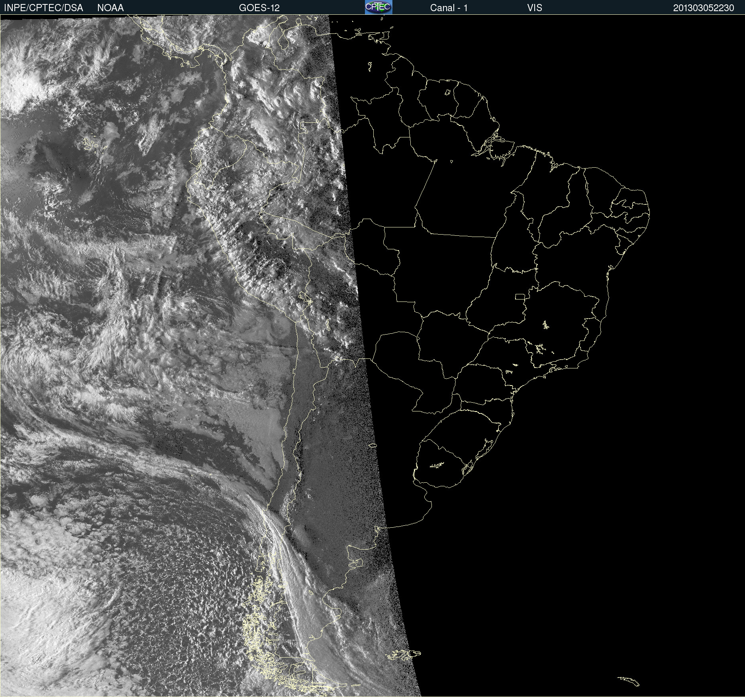Click the GOES-12 satellite label
The width and height of the screenshot is (745, 697).
click(259, 8)
